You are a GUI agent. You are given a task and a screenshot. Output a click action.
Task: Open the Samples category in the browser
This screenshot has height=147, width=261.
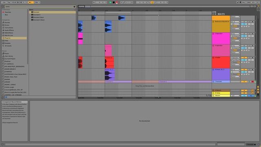pyautogui.click(x=7, y=43)
